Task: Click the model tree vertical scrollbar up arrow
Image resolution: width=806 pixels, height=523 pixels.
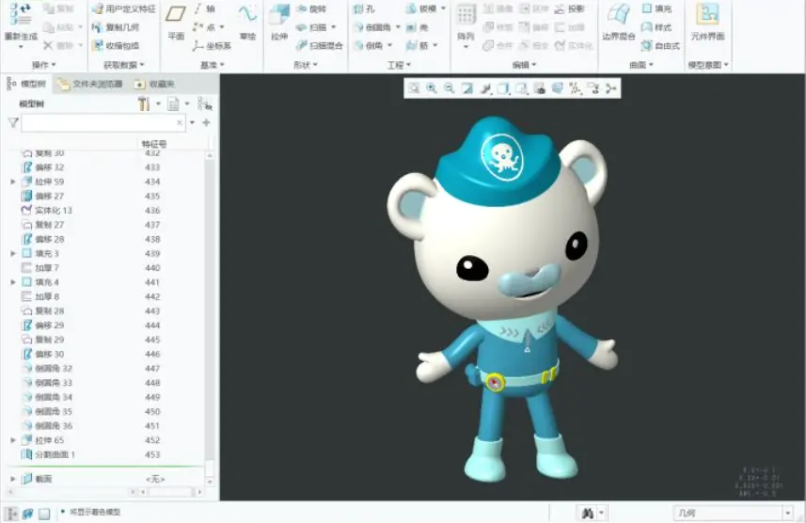Action: coord(210,155)
